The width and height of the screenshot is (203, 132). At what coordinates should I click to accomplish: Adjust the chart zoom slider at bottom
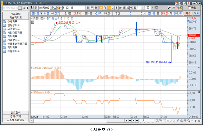[x=147, y=121]
